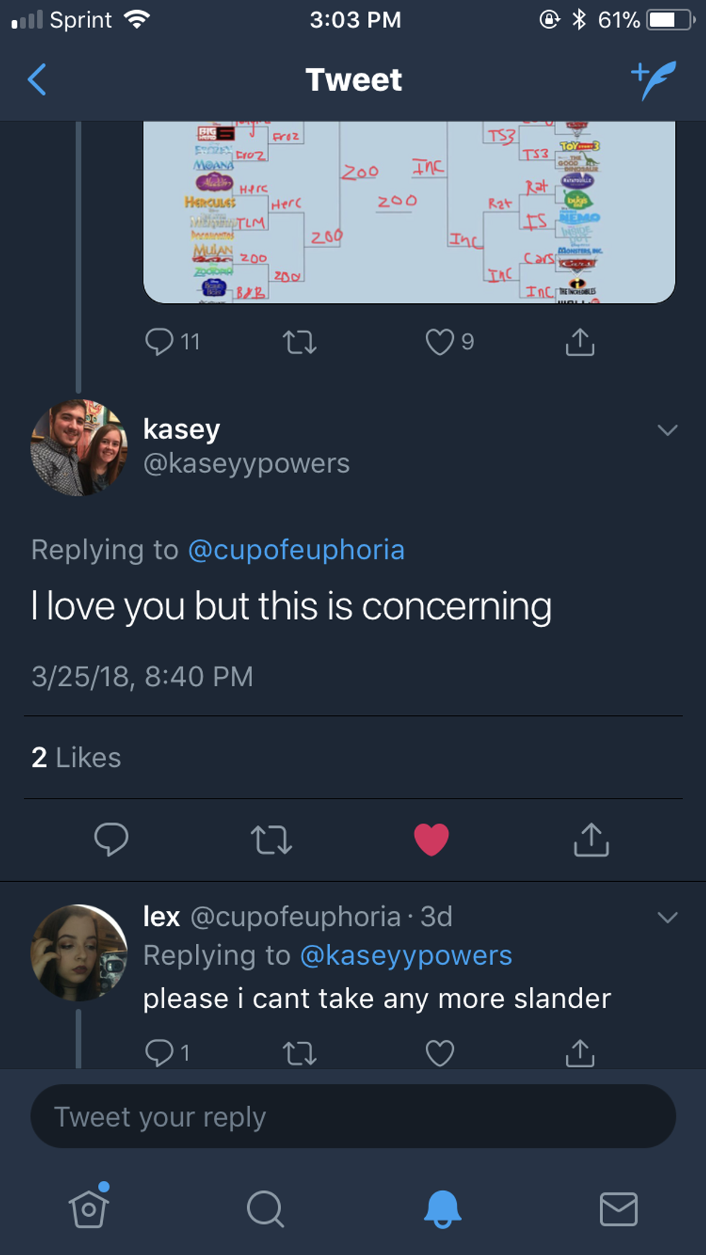706x1255 pixels.
Task: Open the Messages envelope tab
Action: point(618,1208)
